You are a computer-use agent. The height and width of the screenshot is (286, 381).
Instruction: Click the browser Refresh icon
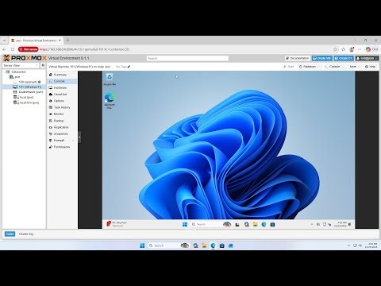click(x=13, y=49)
